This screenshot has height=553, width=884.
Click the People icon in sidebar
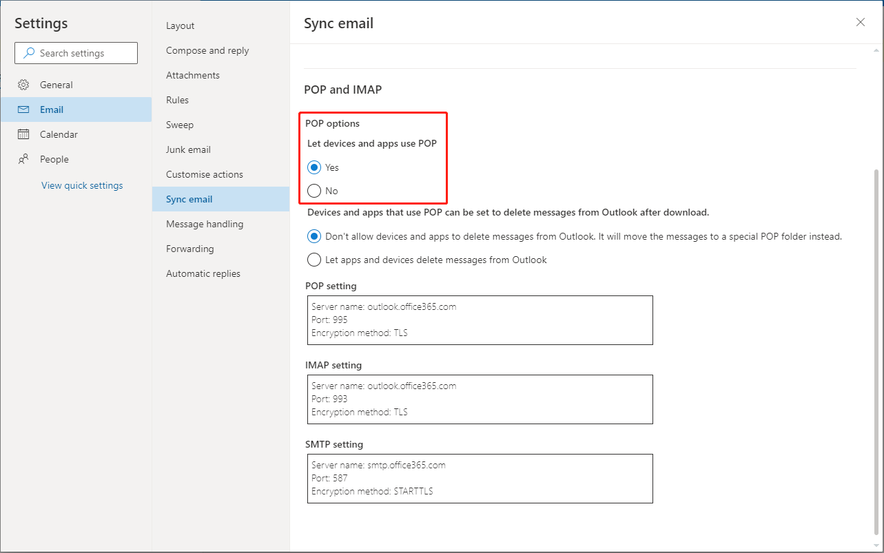[23, 159]
